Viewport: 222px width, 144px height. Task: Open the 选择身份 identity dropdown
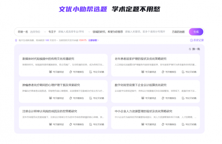point(38,32)
